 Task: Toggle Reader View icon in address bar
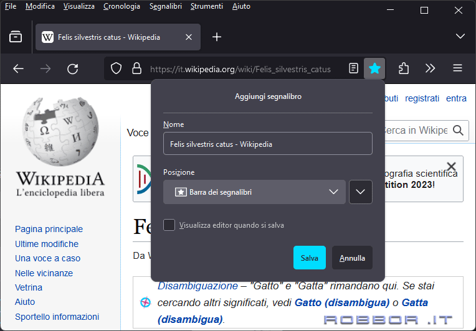tap(353, 68)
